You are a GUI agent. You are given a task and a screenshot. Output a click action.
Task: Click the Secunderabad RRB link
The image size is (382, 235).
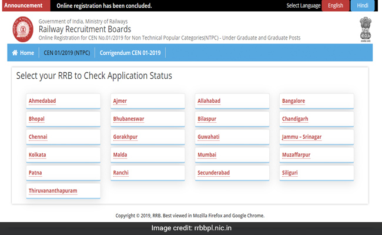213,173
